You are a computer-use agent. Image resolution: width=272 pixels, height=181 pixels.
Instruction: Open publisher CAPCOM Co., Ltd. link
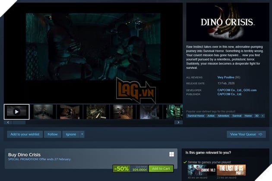[230, 94]
